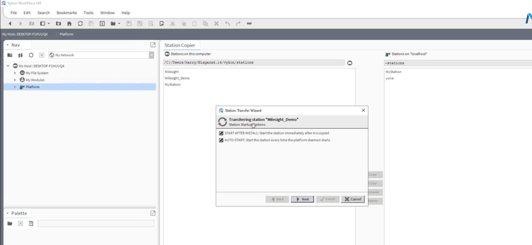Open the side bar icon's dropdown arrow
This screenshot has width=532, height=245.
pyautogui.click(x=49, y=24)
